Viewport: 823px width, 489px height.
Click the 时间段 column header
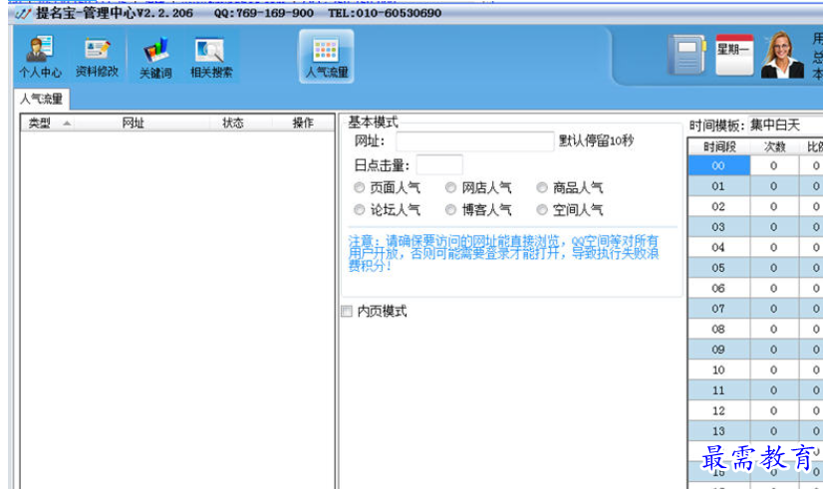coord(719,147)
